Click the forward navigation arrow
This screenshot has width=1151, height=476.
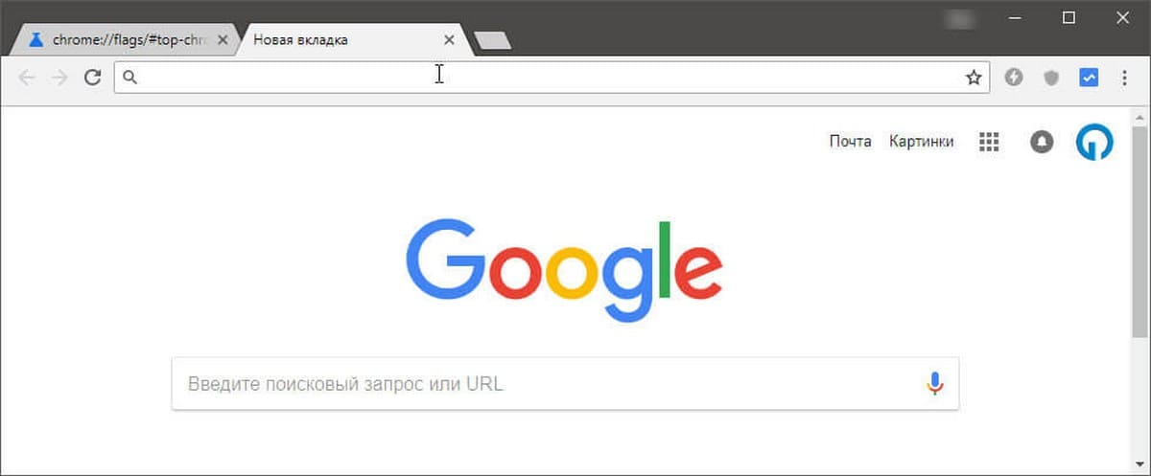click(x=59, y=78)
